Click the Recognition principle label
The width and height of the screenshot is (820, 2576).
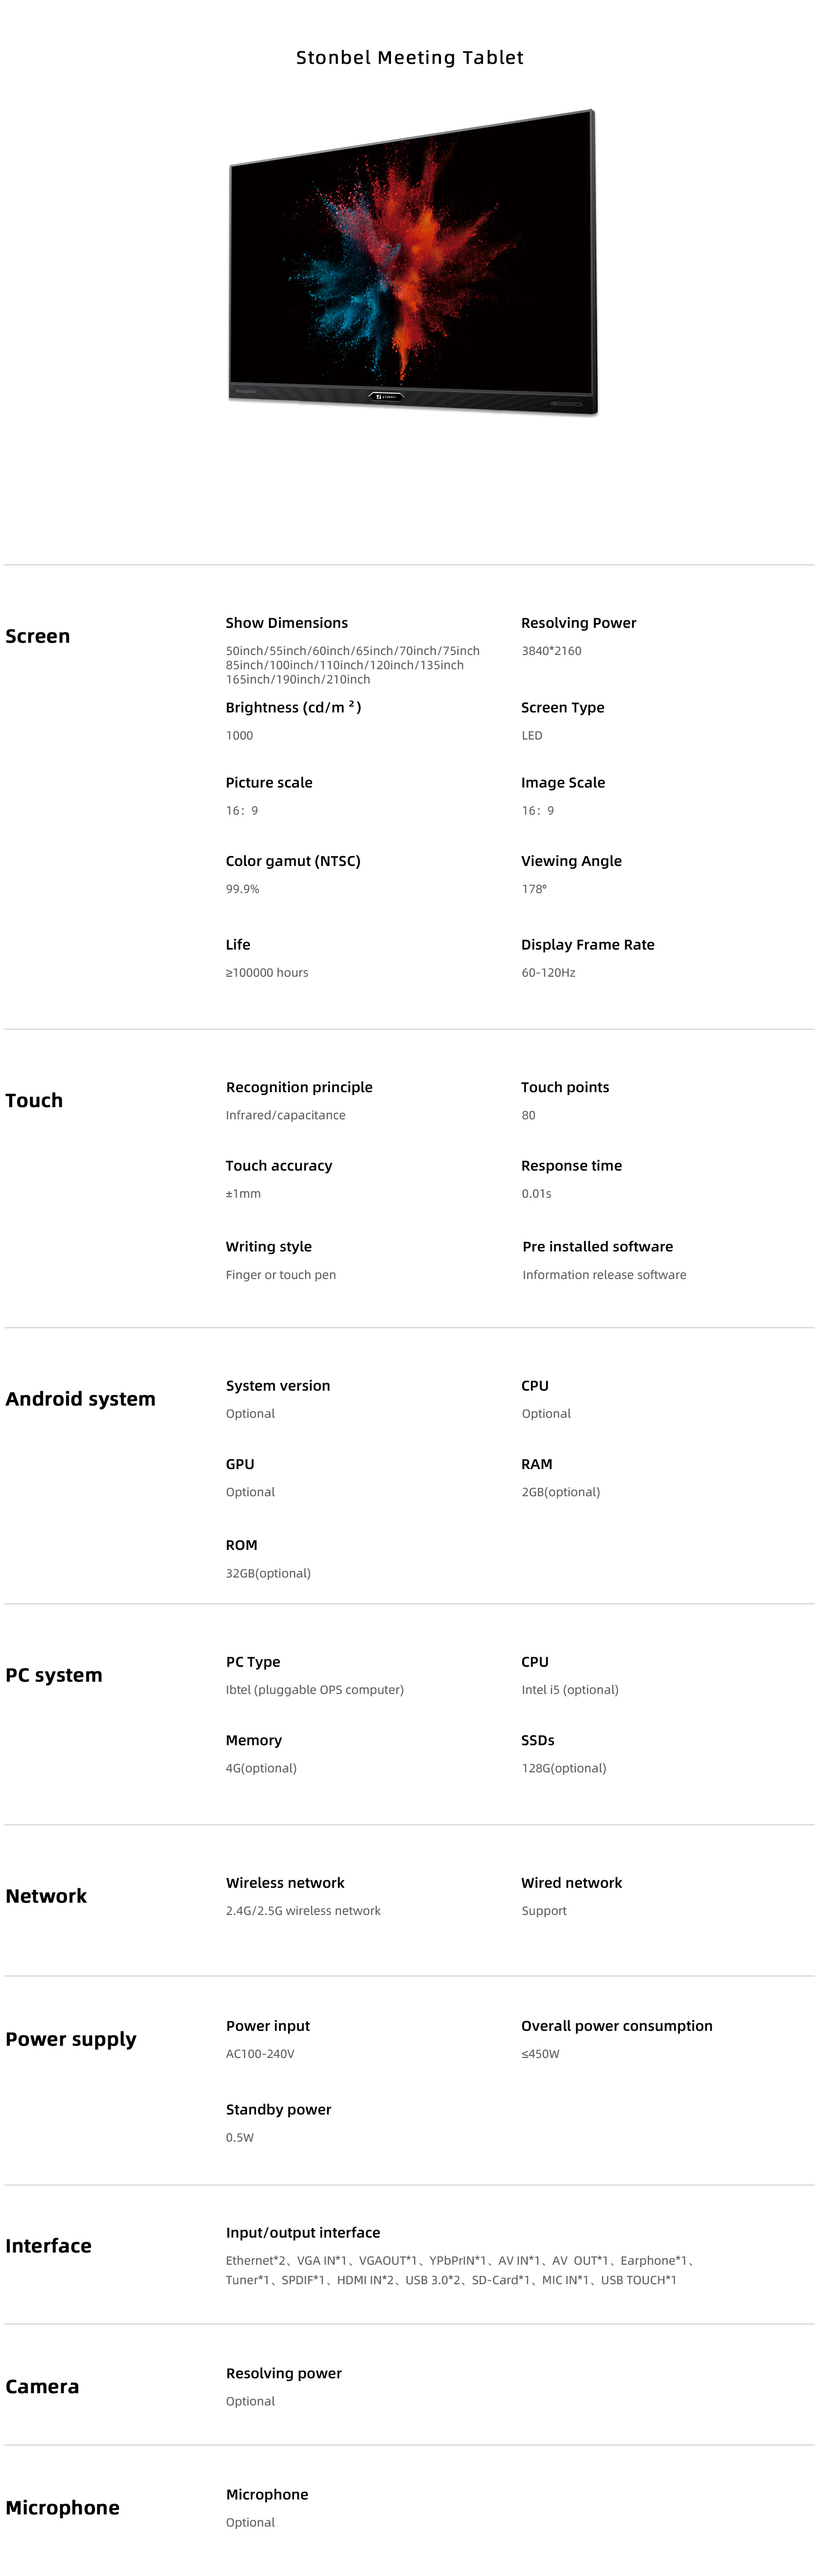tap(299, 1087)
